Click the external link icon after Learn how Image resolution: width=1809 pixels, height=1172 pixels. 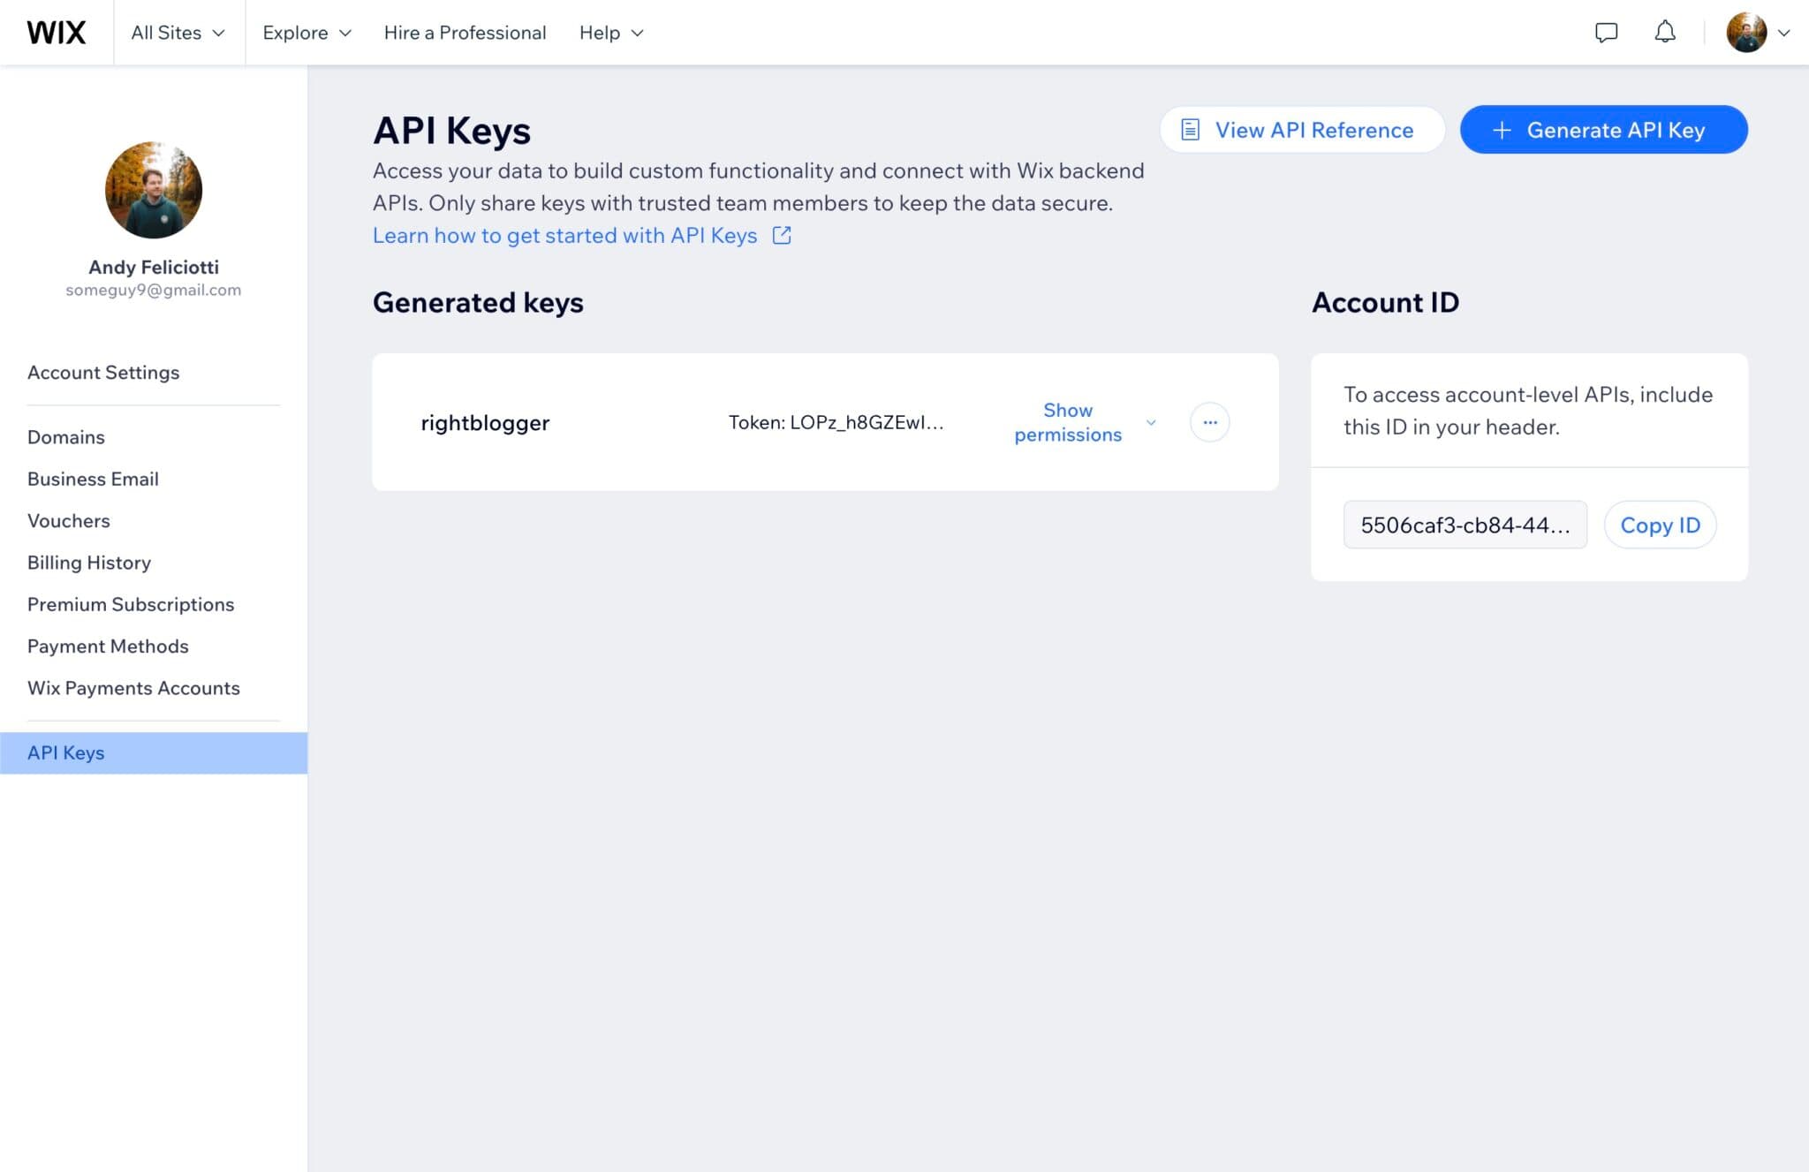pyautogui.click(x=781, y=235)
